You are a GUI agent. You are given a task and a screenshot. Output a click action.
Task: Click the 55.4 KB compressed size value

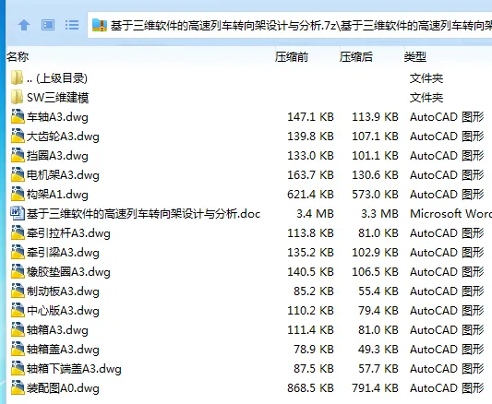[378, 291]
